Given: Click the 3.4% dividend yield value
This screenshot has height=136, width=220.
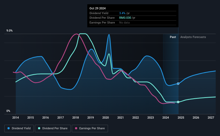Looking at the screenshot, I should pyautogui.click(x=122, y=13).
